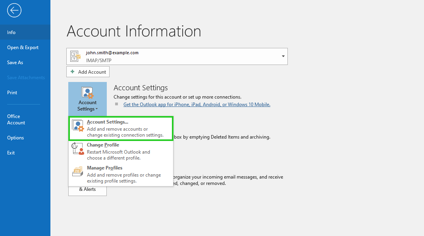Screen dimensions: 424x236
Task: Collapse the Account Settings dropdown via its label
Action: tap(87, 106)
